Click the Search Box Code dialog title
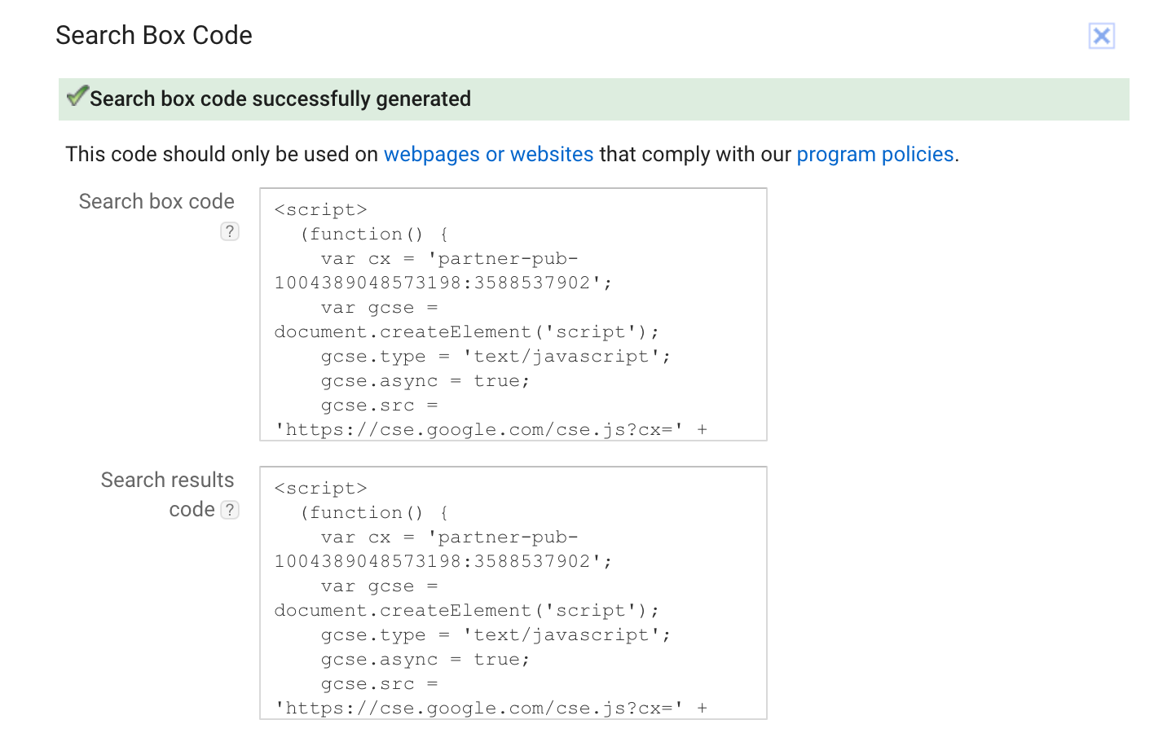Screen dimensions: 1154x733 pyautogui.click(x=154, y=35)
